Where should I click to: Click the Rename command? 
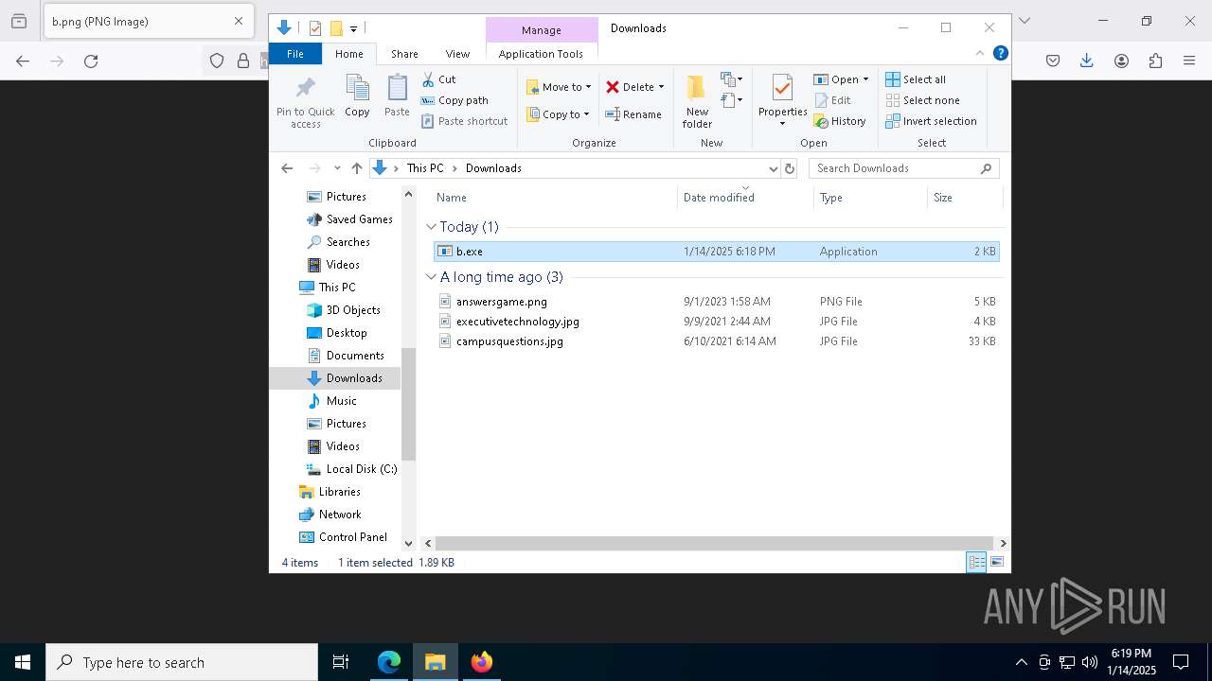(633, 114)
